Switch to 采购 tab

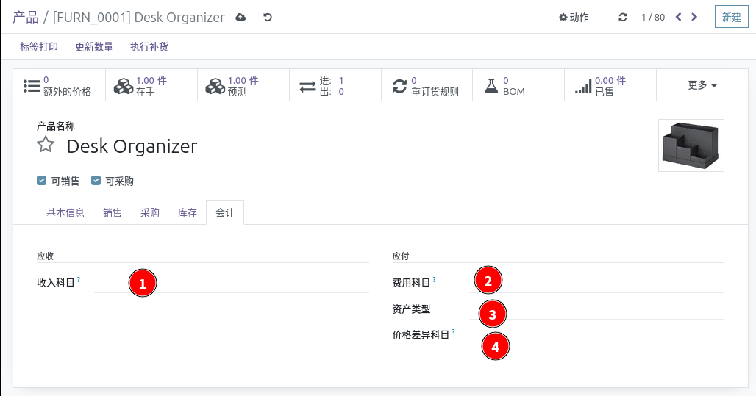(x=150, y=213)
